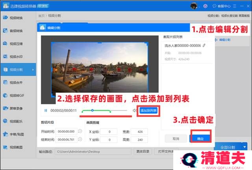Click the playback position handle on timeline
The image size is (252, 170).
pos(93,110)
